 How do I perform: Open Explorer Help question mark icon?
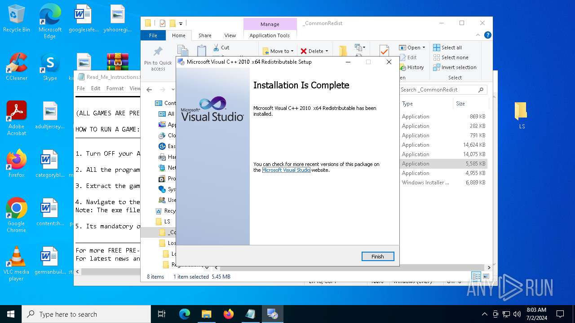[x=487, y=35]
